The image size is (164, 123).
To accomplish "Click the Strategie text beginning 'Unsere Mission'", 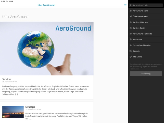I will [57, 116].
